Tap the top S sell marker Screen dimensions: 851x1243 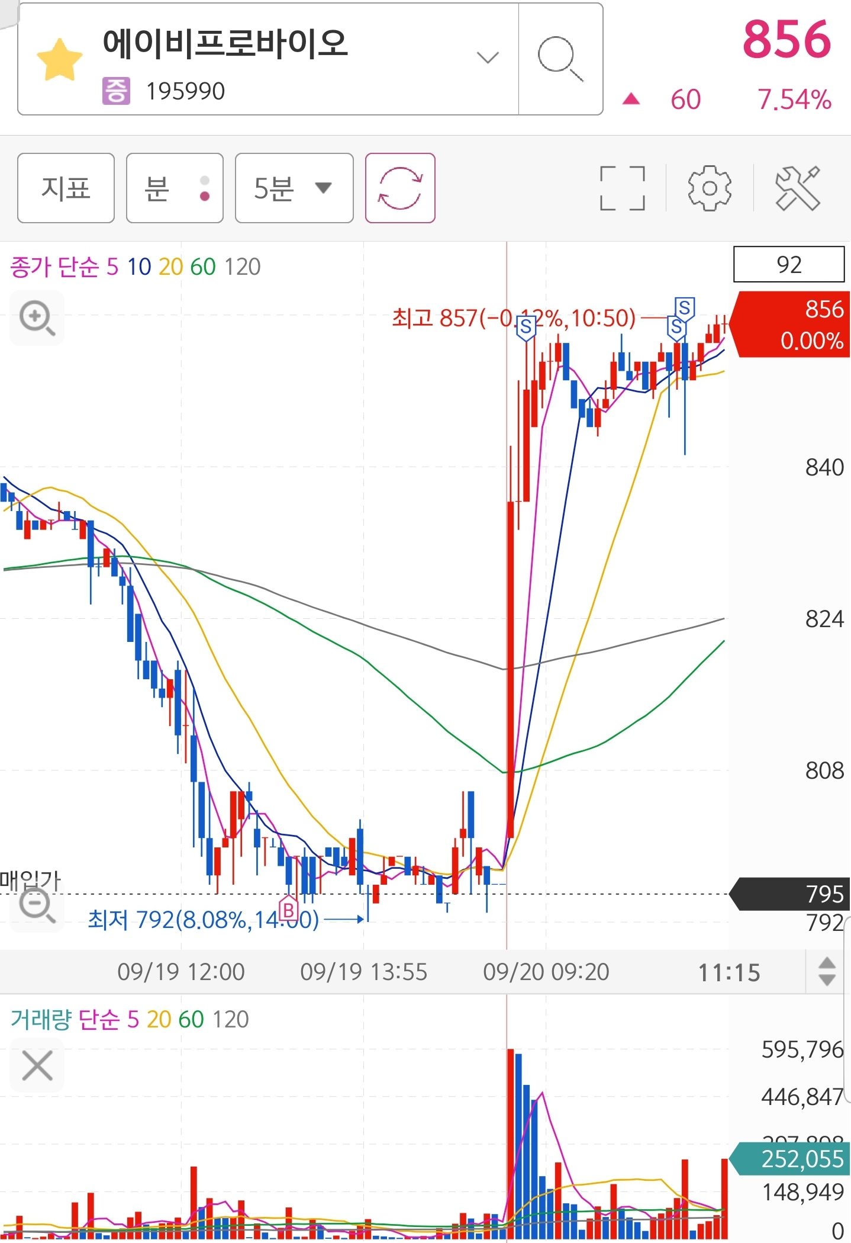(x=685, y=309)
